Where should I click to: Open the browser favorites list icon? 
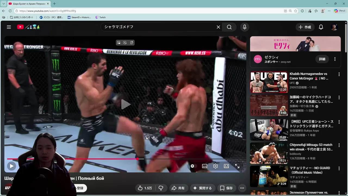coord(316,11)
